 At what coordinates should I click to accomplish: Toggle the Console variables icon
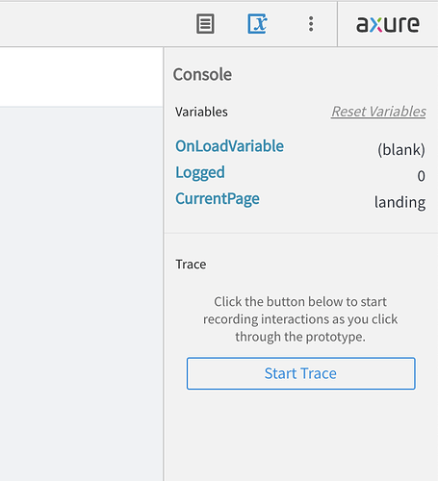tap(257, 24)
